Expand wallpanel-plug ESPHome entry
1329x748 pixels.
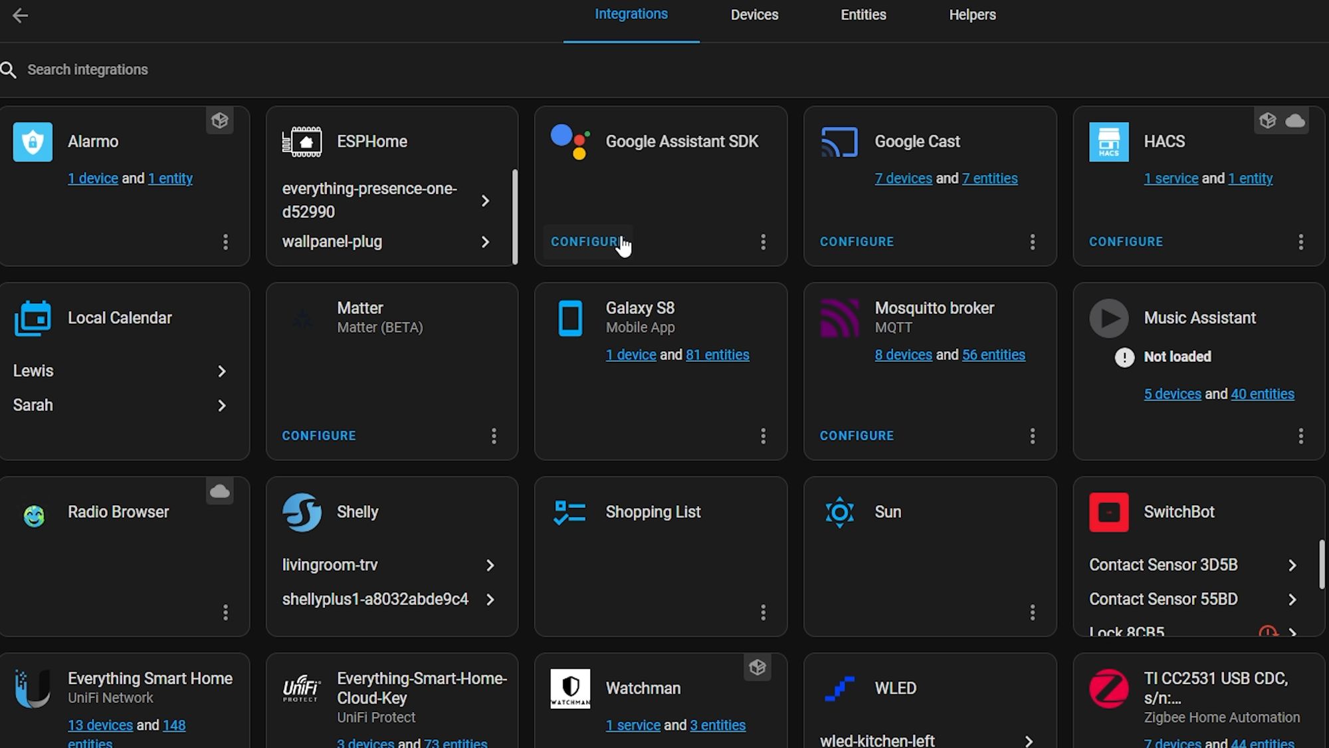(x=485, y=242)
